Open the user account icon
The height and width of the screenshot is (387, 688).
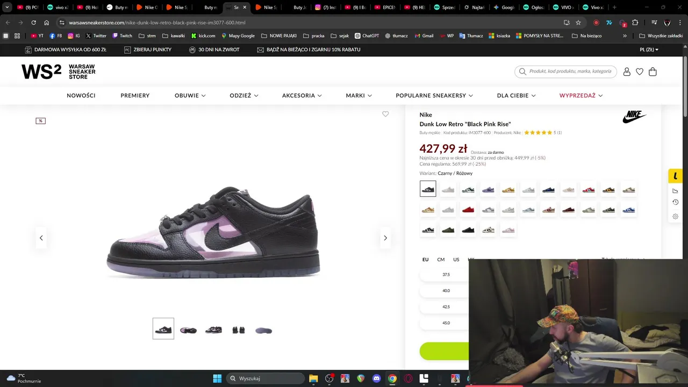(x=627, y=71)
